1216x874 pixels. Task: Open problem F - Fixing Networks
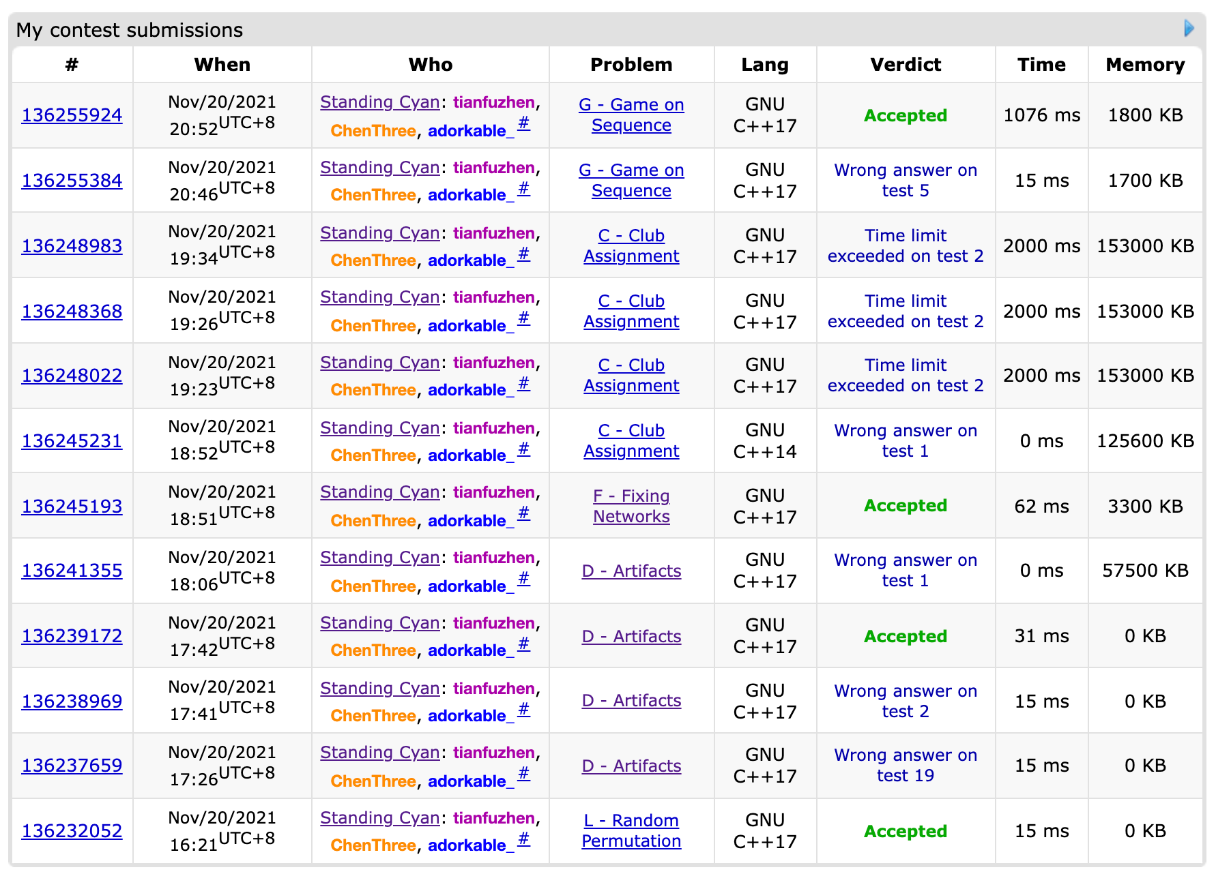631,506
